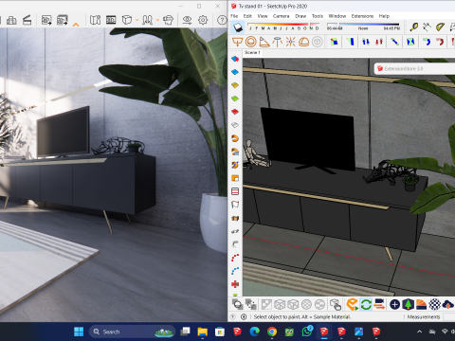
Task: Toggle Enscape Synchronize Views
Action: click(379, 305)
